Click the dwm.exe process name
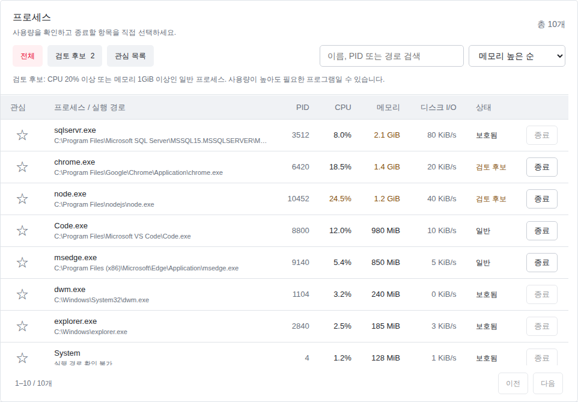 (70, 290)
